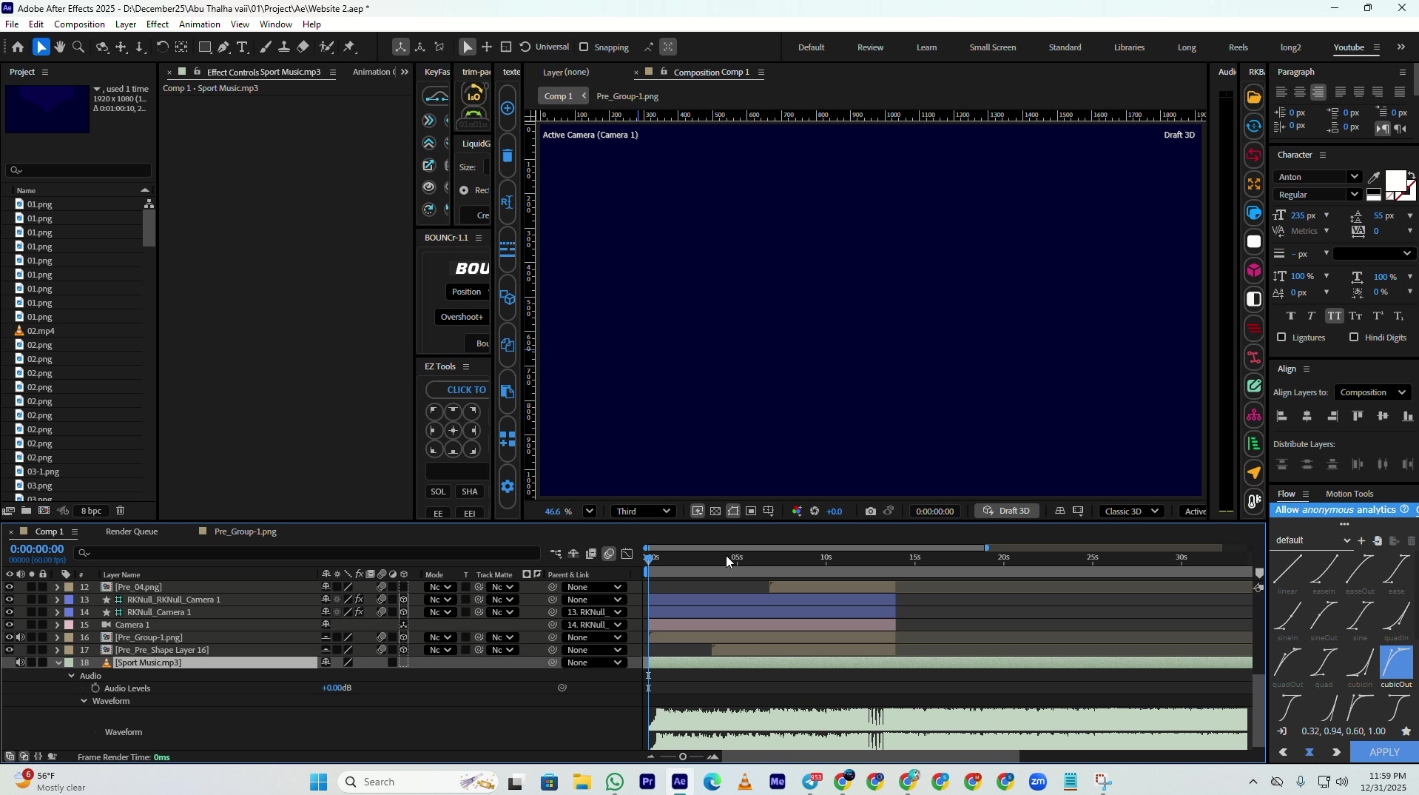Viewport: 1419px width, 795px height.
Task: Toggle the Hindi Digits checkbox
Action: [1354, 338]
